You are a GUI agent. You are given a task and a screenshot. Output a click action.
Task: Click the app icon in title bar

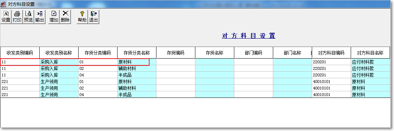tap(4, 4)
